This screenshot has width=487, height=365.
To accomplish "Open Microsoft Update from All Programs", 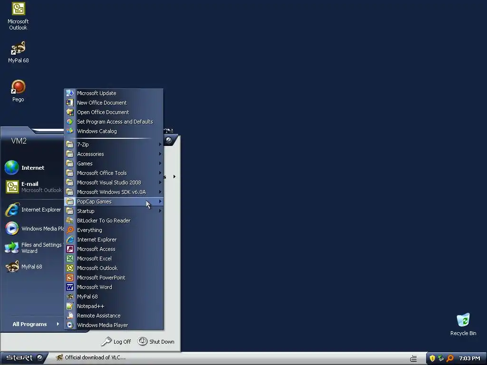I will [113, 93].
